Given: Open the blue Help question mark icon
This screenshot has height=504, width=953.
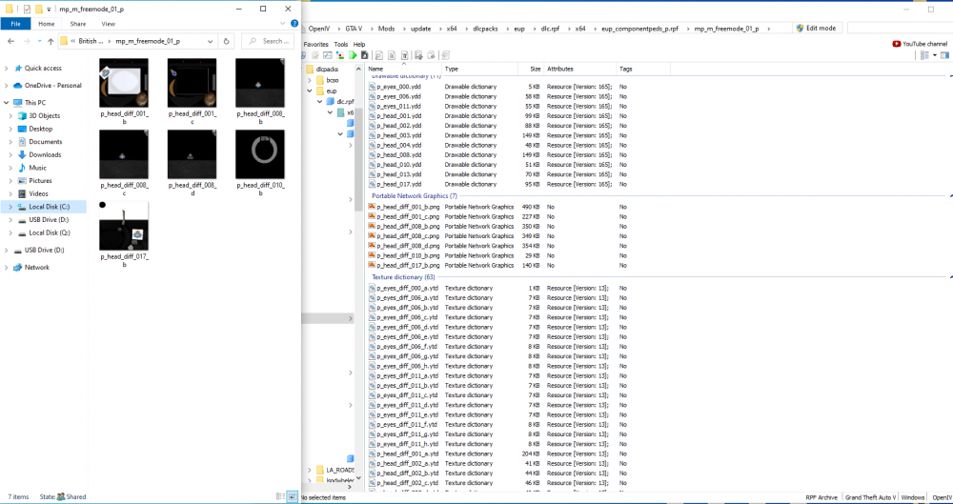Looking at the screenshot, I should (294, 24).
